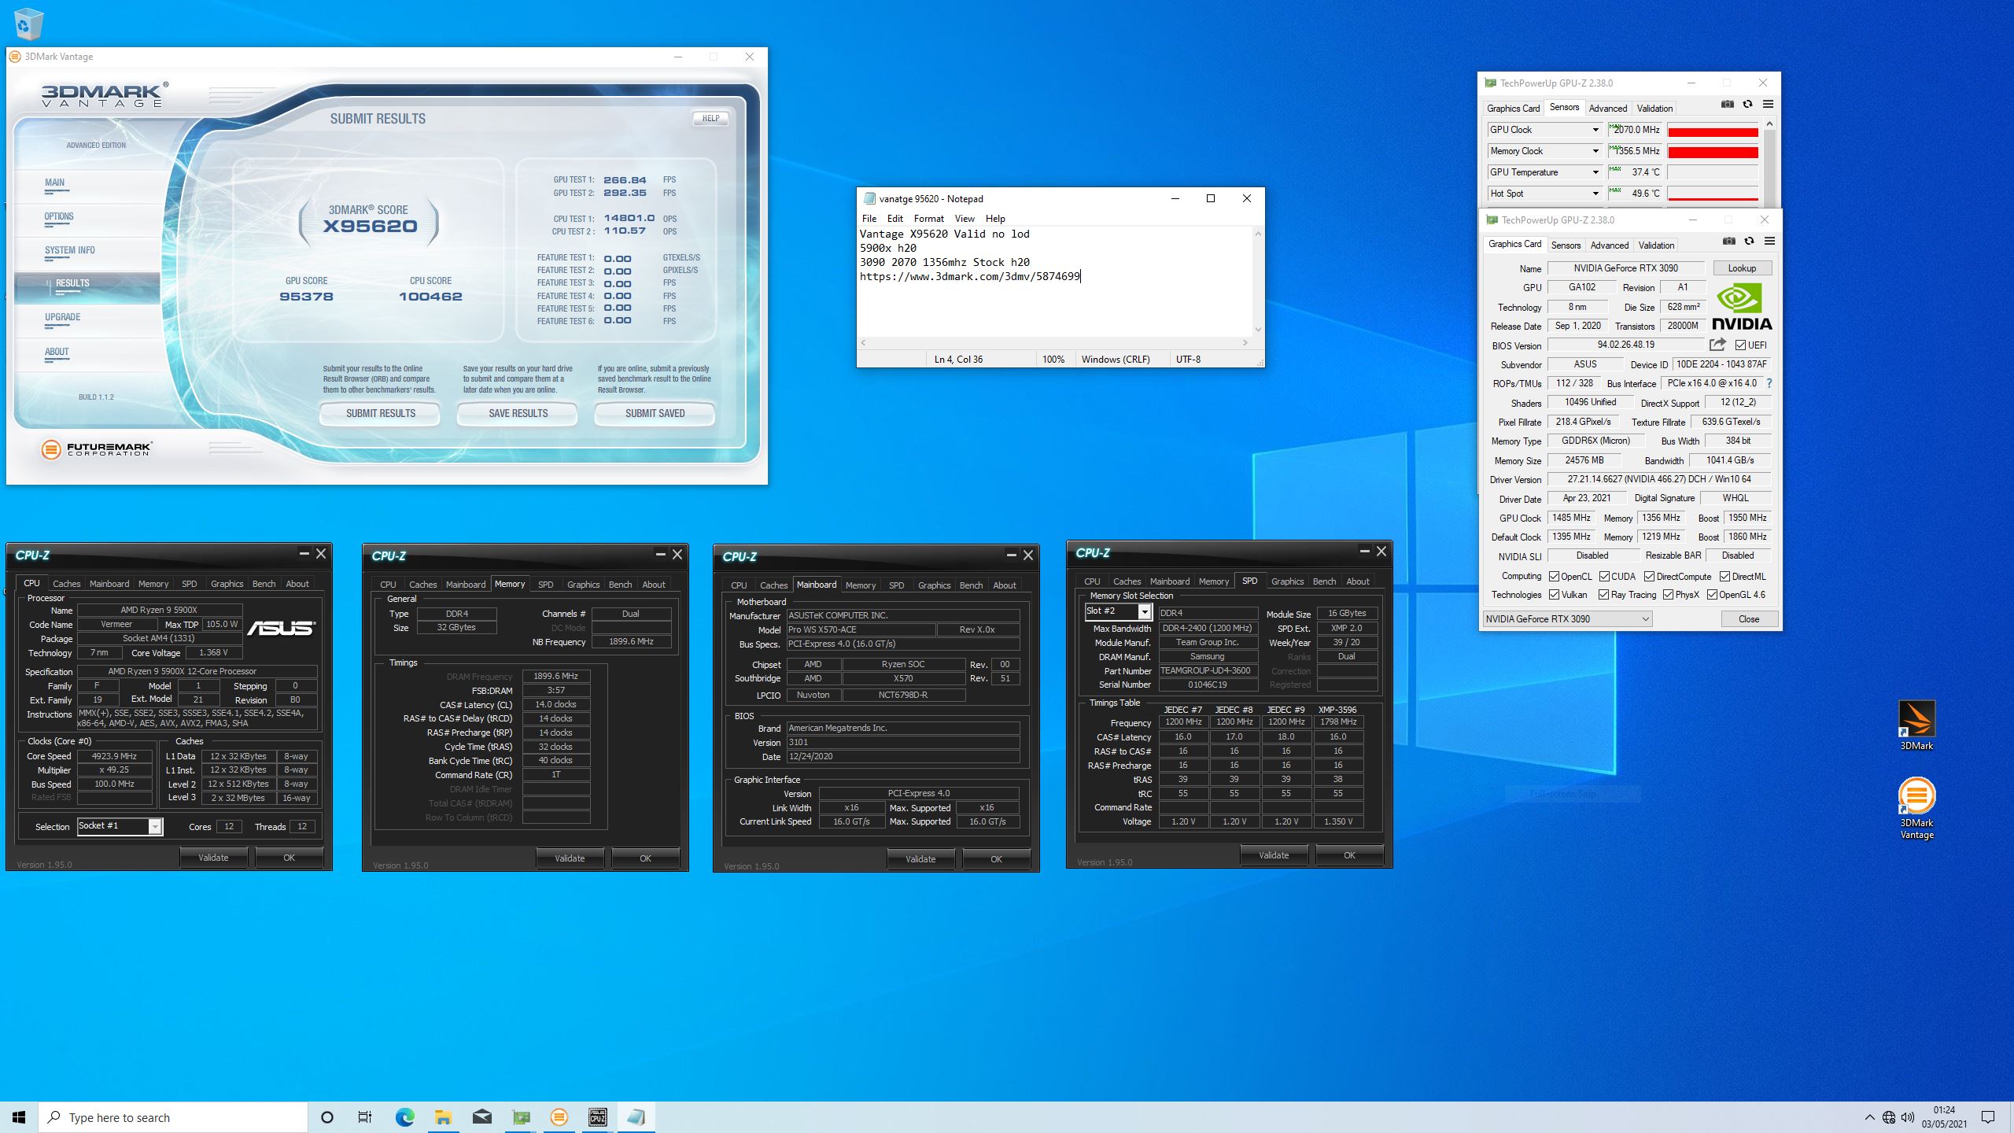Viewport: 2014px width, 1133px height.
Task: Click the Lookup button in GPU-Z
Action: (1742, 268)
